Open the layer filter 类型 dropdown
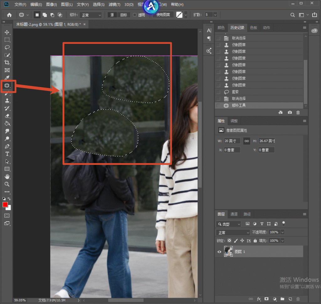Image resolution: width=321 pixels, height=304 pixels. 229,224
